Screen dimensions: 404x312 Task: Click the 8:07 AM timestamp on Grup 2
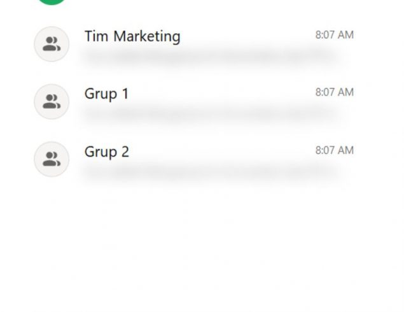click(x=335, y=150)
